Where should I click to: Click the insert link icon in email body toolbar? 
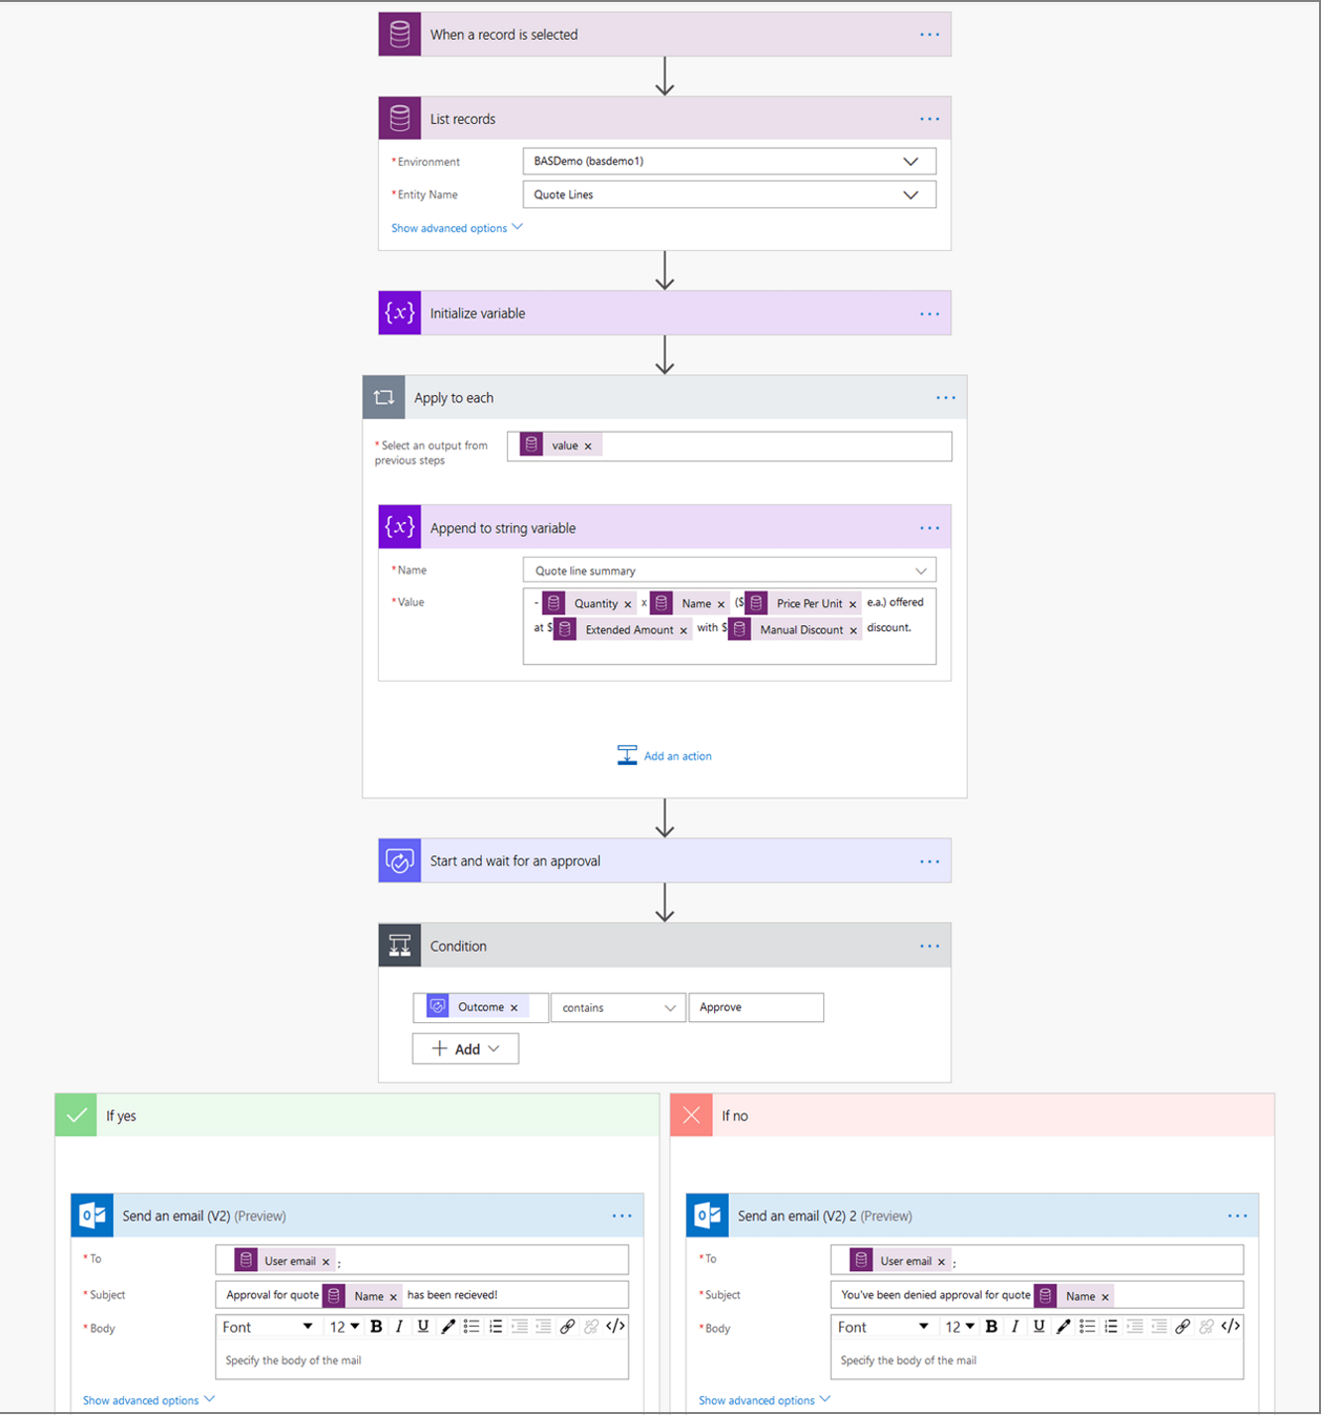point(566,1326)
